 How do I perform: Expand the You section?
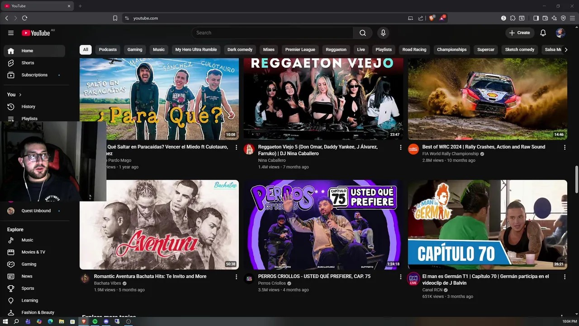(14, 95)
